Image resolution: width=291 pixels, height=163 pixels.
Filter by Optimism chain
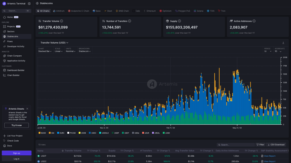coord(165,11)
